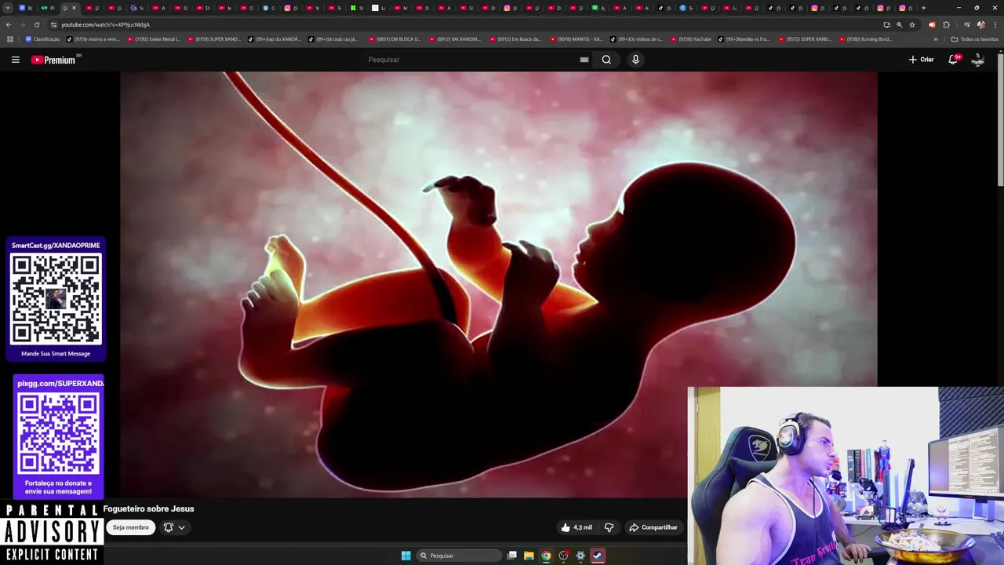The width and height of the screenshot is (1004, 565).
Task: Open the on-screen keyboard in search box
Action: point(584,60)
